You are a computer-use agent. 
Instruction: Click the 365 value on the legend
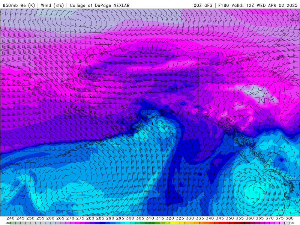(x=259, y=218)
